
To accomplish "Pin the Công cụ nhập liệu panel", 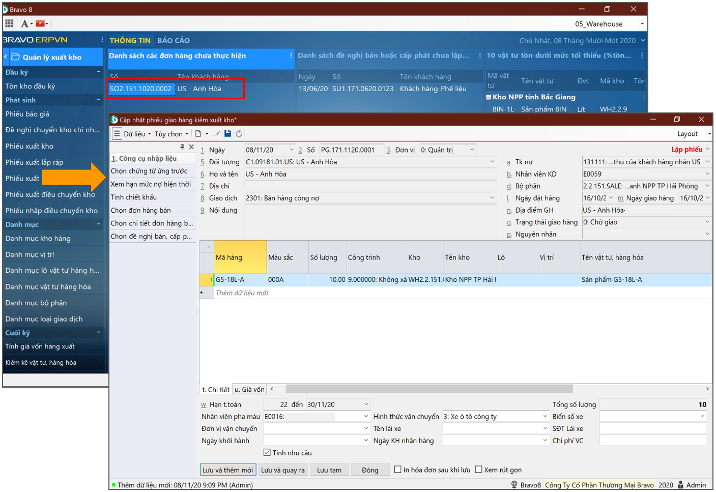I will pyautogui.click(x=182, y=147).
